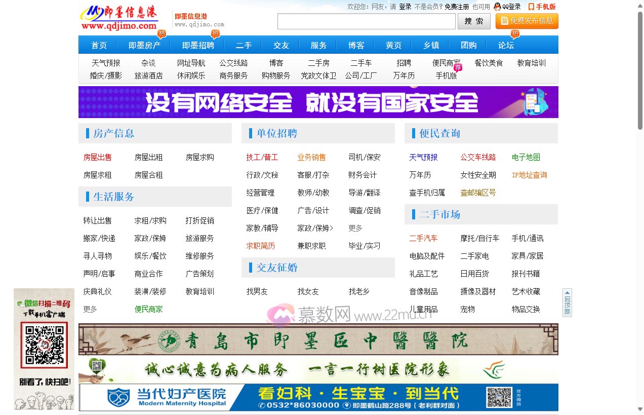Expand 更多 under 单位招聘 section
644x415 pixels.
pos(354,228)
